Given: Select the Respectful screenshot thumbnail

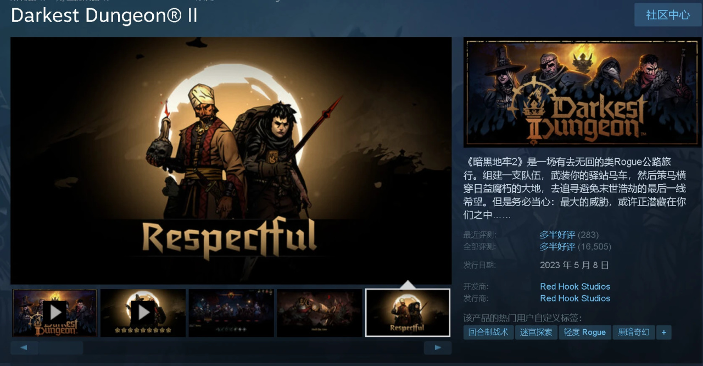Looking at the screenshot, I should (x=408, y=313).
